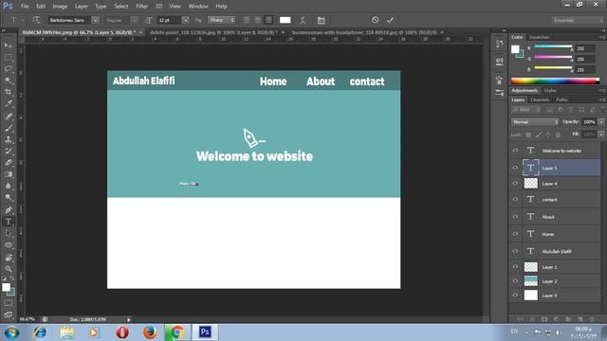607x341 pixels.
Task: Select the Rectangular Marquee tool
Action: click(x=9, y=58)
